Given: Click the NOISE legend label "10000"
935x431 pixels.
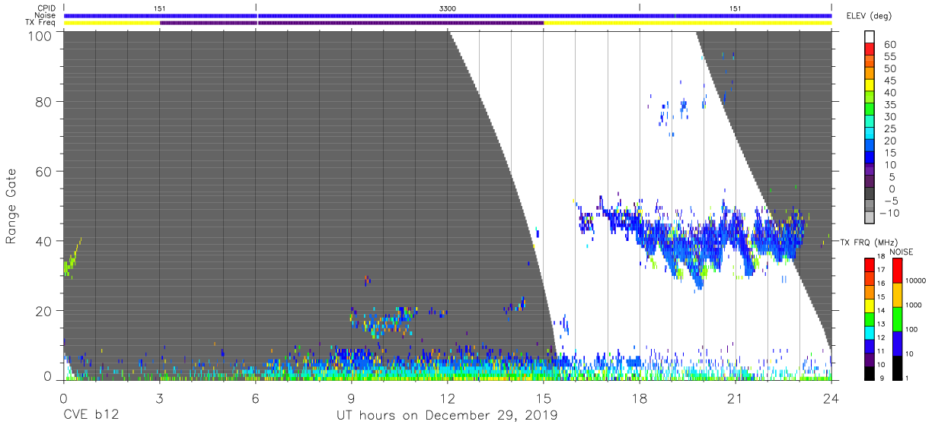Looking at the screenshot, I should pyautogui.click(x=914, y=280).
